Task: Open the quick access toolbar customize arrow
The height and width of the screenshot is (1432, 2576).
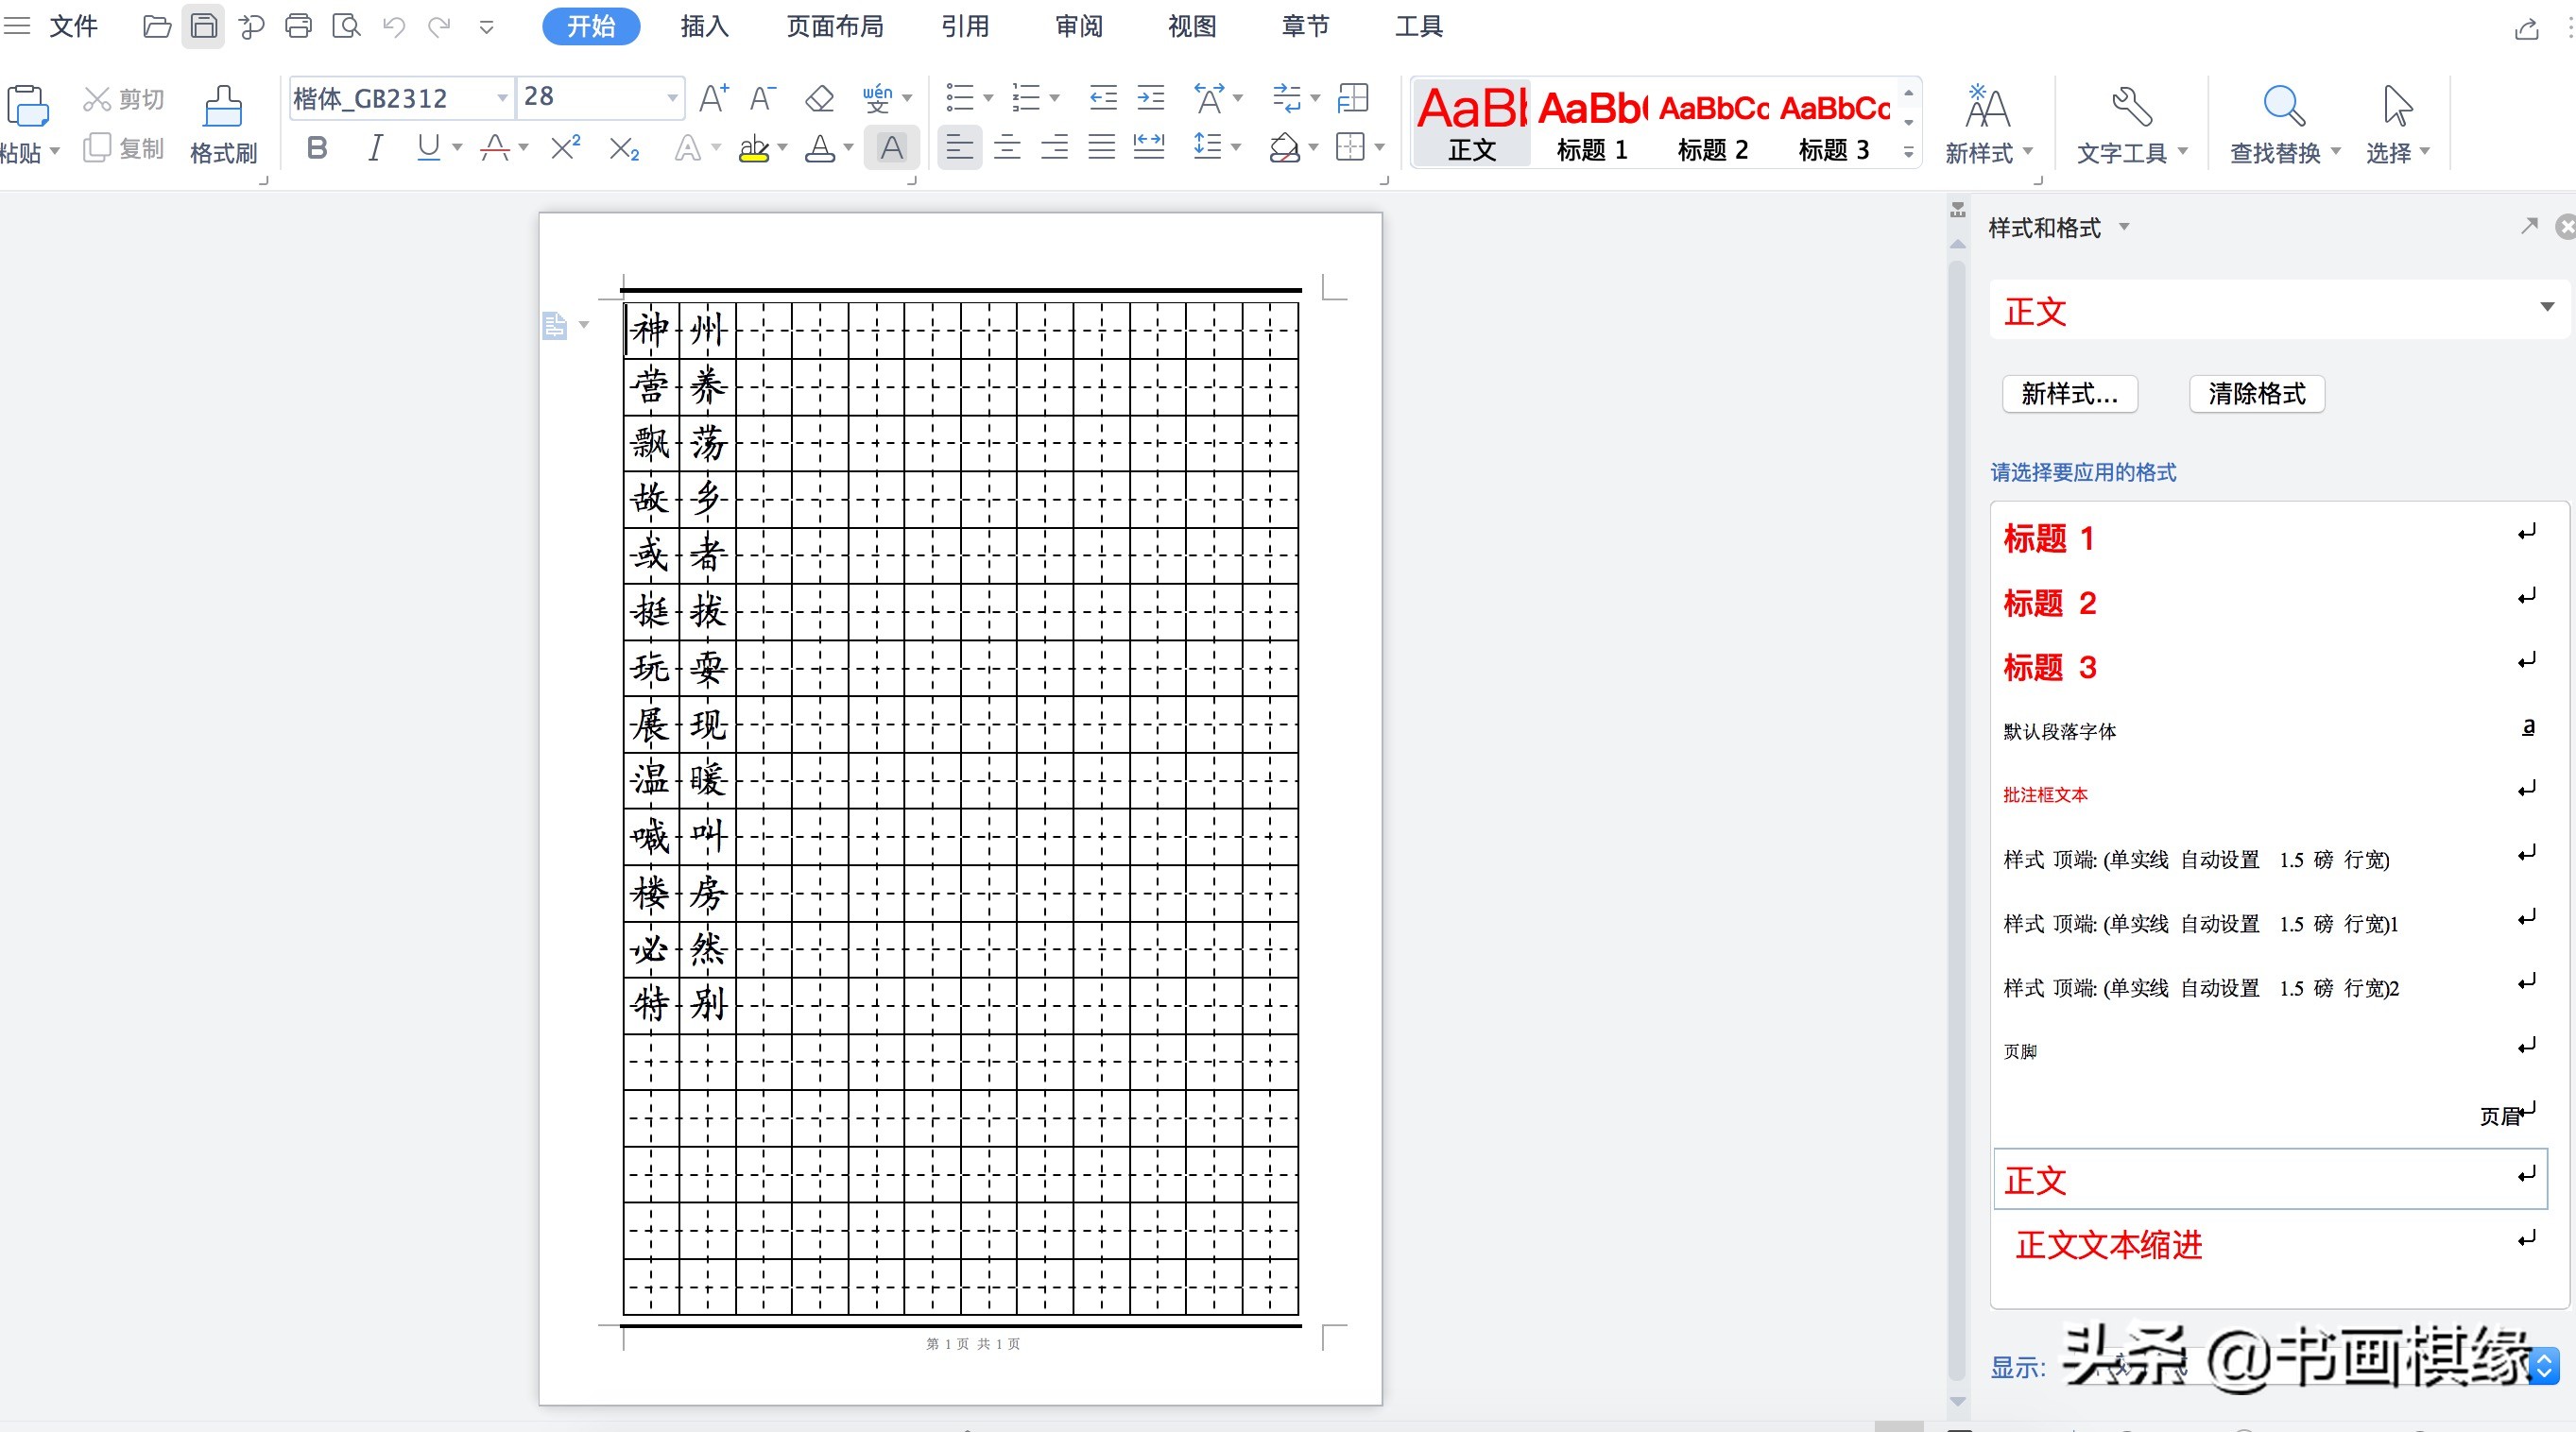Action: tap(486, 27)
